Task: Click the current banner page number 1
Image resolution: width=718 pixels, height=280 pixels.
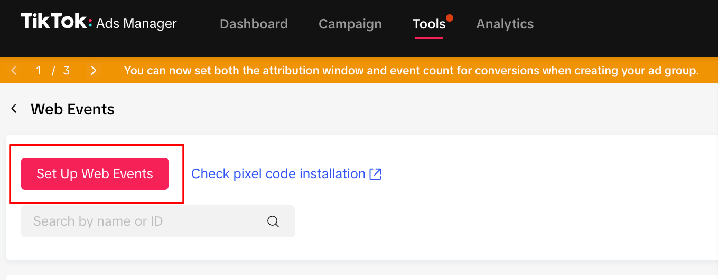Action: pyautogui.click(x=39, y=71)
